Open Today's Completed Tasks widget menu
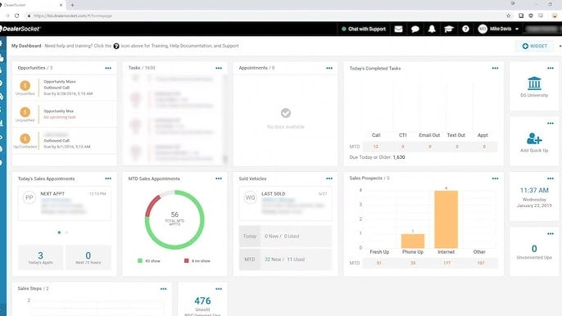 pos(495,68)
